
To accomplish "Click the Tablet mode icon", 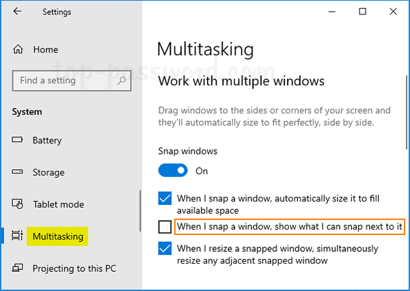I will [18, 204].
